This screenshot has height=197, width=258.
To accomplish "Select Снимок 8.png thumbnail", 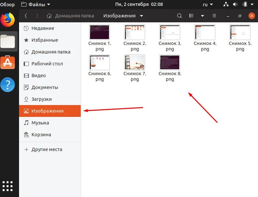I will pyautogui.click(x=170, y=62).
